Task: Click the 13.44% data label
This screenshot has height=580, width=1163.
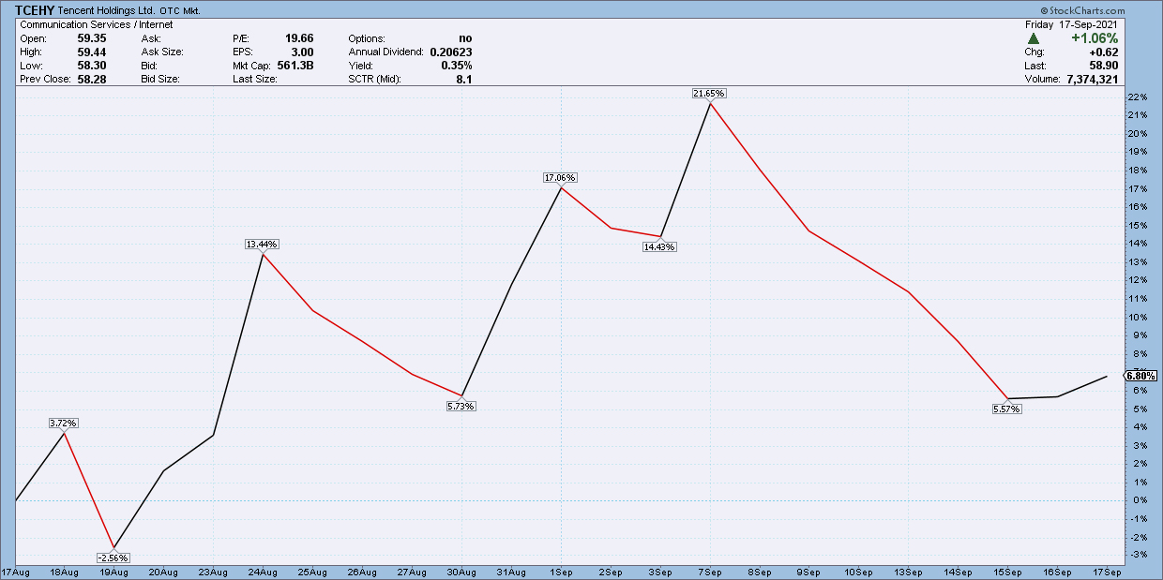Action: coord(262,244)
